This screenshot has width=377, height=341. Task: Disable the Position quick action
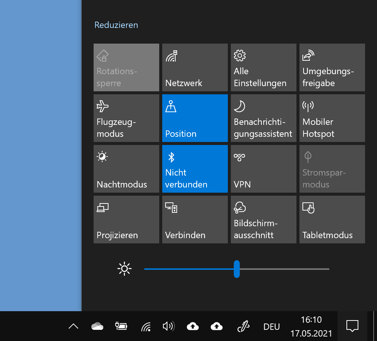[x=195, y=118]
